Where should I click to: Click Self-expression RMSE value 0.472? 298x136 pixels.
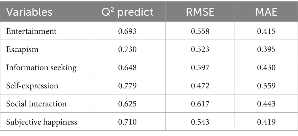[200, 86]
